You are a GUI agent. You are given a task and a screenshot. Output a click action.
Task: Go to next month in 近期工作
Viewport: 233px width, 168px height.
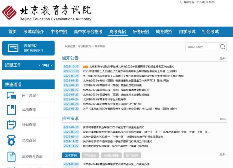52,65
